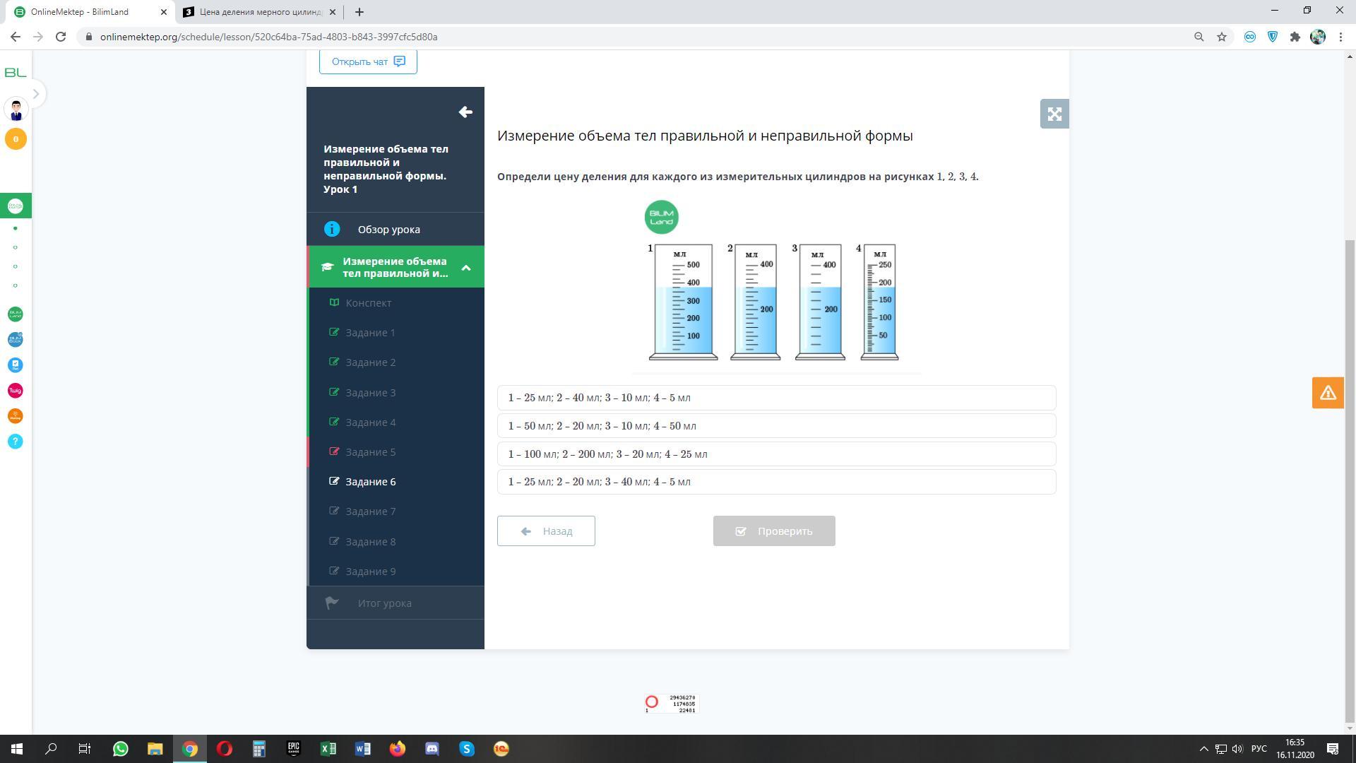
Task: Choose answer '1 – 50 мл; 2 – 20 мл; 3 – 10 мл'
Action: [x=776, y=426]
